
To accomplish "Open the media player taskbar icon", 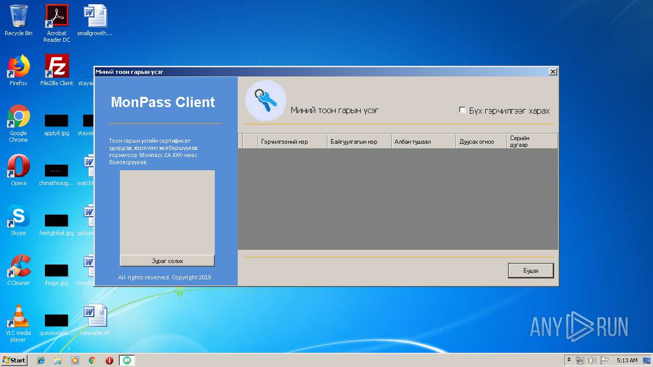I will (75, 360).
